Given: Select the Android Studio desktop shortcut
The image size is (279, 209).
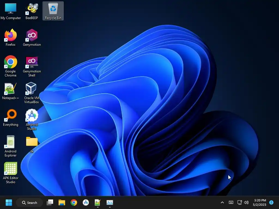Looking at the screenshot, I should [x=32, y=119].
